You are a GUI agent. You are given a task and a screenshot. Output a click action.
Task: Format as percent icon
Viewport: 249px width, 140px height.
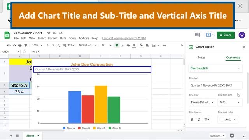pyautogui.click(x=53, y=45)
